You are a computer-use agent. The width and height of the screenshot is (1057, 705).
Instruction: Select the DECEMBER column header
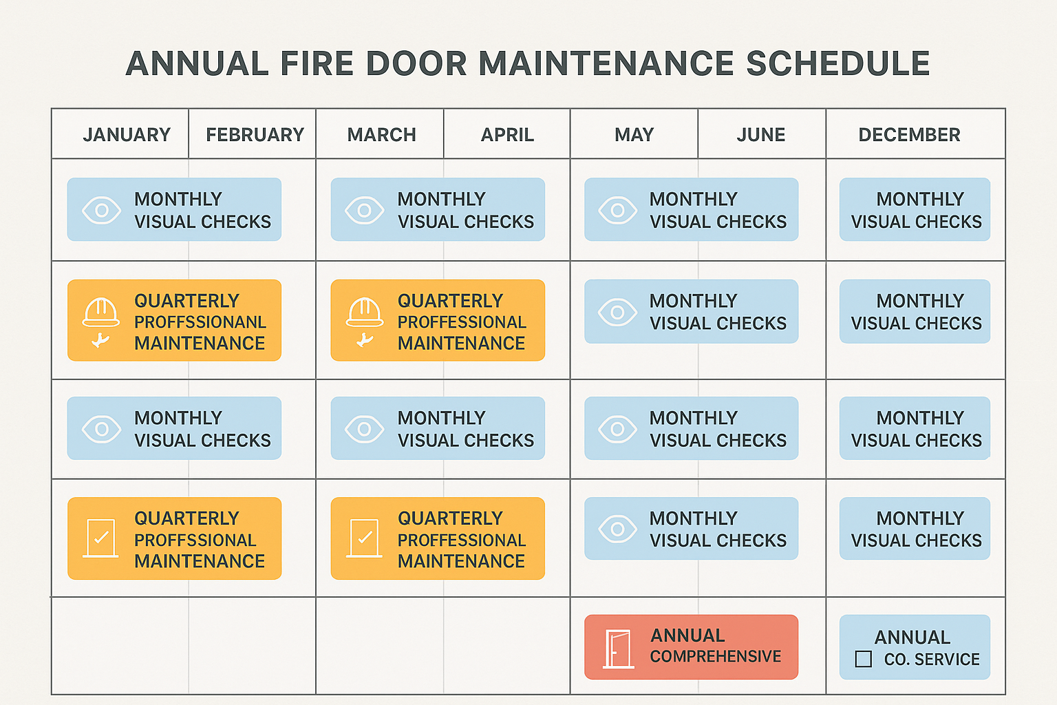click(x=909, y=134)
